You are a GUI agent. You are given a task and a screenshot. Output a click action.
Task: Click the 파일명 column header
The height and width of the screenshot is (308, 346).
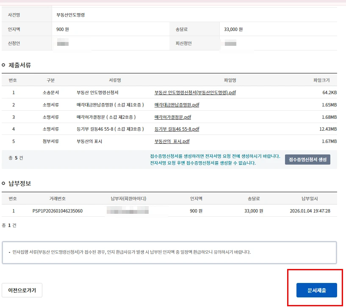point(230,80)
